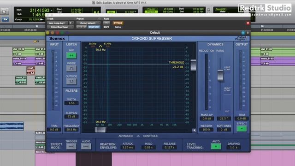Select the crash clip in Pro Tools timeline
Image resolution: width=295 pixels, height=166 pixels.
(31, 71)
